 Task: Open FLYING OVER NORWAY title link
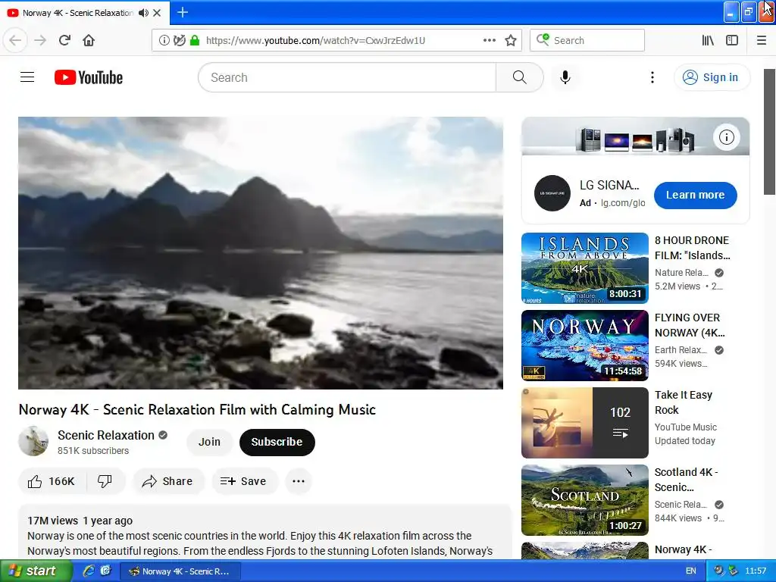pos(690,325)
